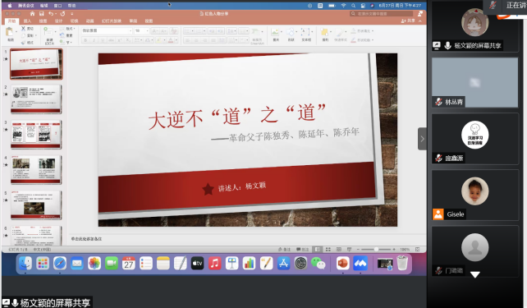Image resolution: width=527 pixels, height=308 pixels.
Task: Save the presentation with the floppy disk icon
Action: pos(42,13)
